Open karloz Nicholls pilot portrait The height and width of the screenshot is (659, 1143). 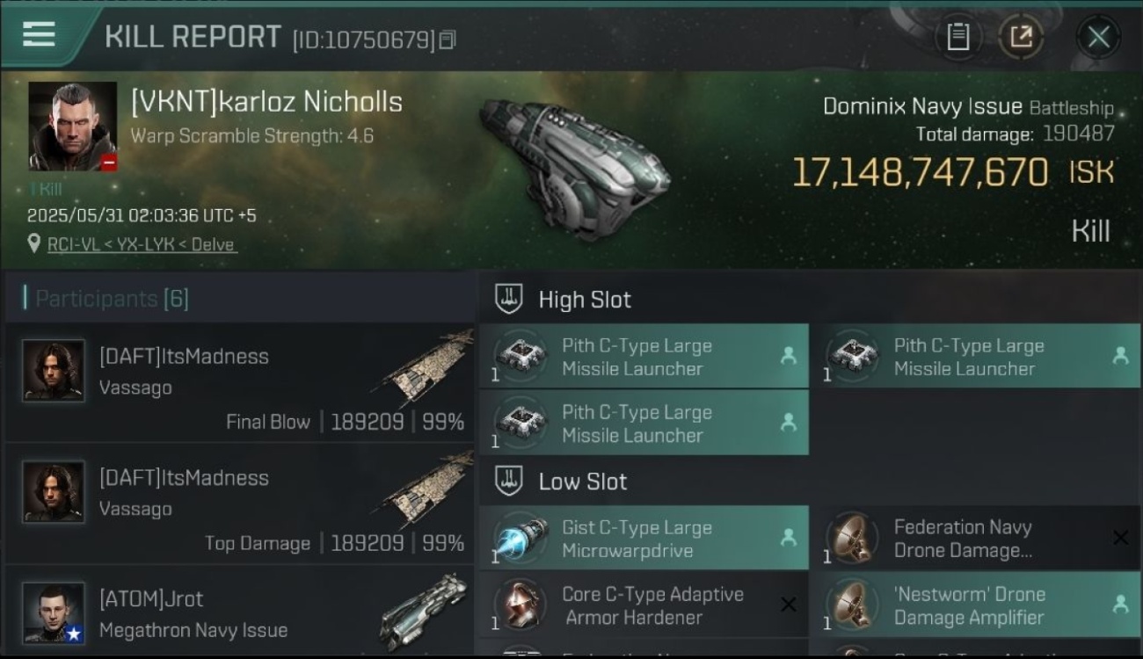(72, 127)
